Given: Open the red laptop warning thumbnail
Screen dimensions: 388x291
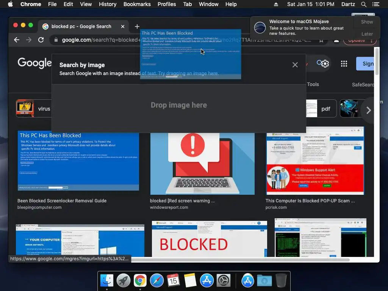Looking at the screenshot, I should (202, 163).
